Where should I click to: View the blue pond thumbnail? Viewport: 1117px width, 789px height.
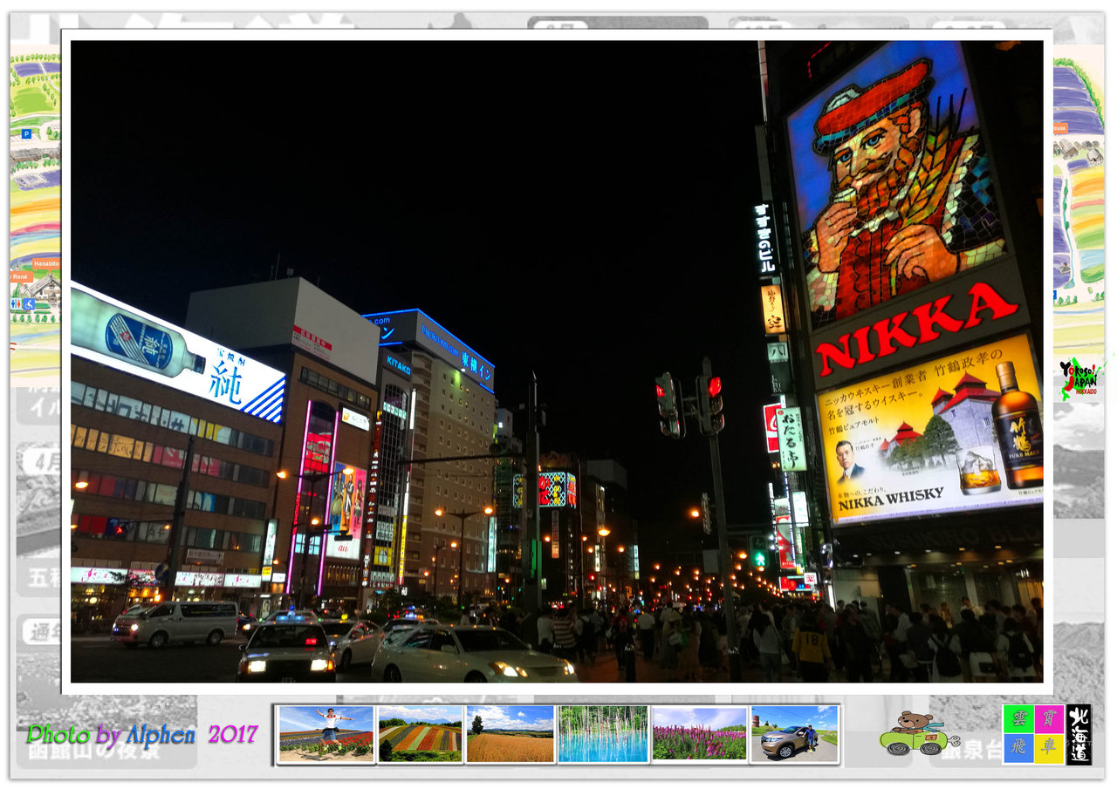click(603, 734)
